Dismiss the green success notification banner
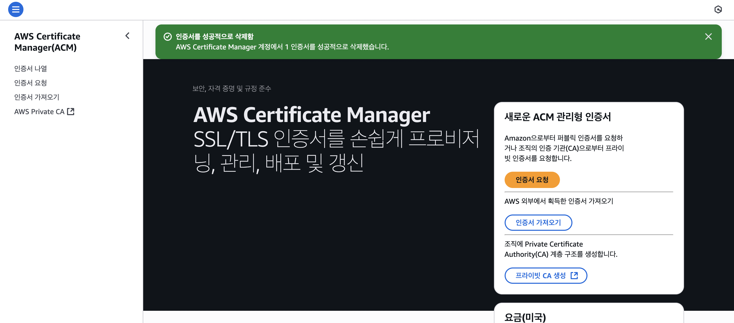 pyautogui.click(x=708, y=37)
